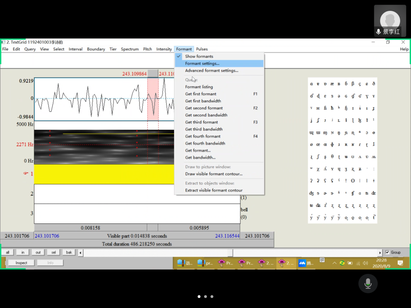Choose Formant settings... from the menu
The width and height of the screenshot is (411, 308).
(x=202, y=63)
